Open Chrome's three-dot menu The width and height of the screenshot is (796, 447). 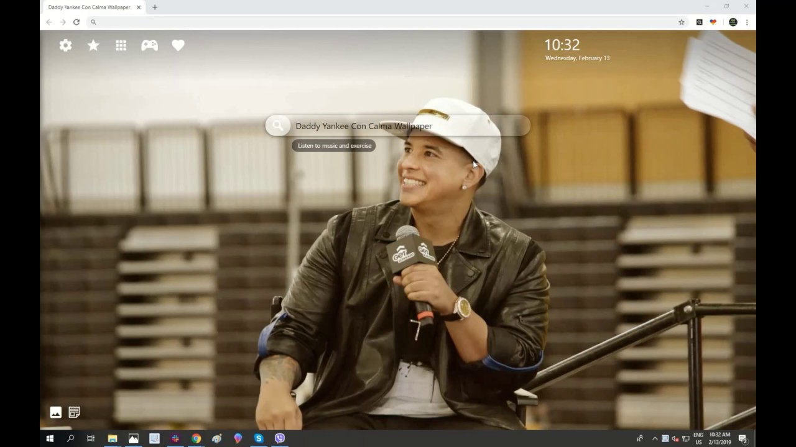(746, 22)
